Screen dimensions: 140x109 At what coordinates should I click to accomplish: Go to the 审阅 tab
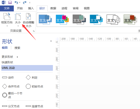(76, 8)
